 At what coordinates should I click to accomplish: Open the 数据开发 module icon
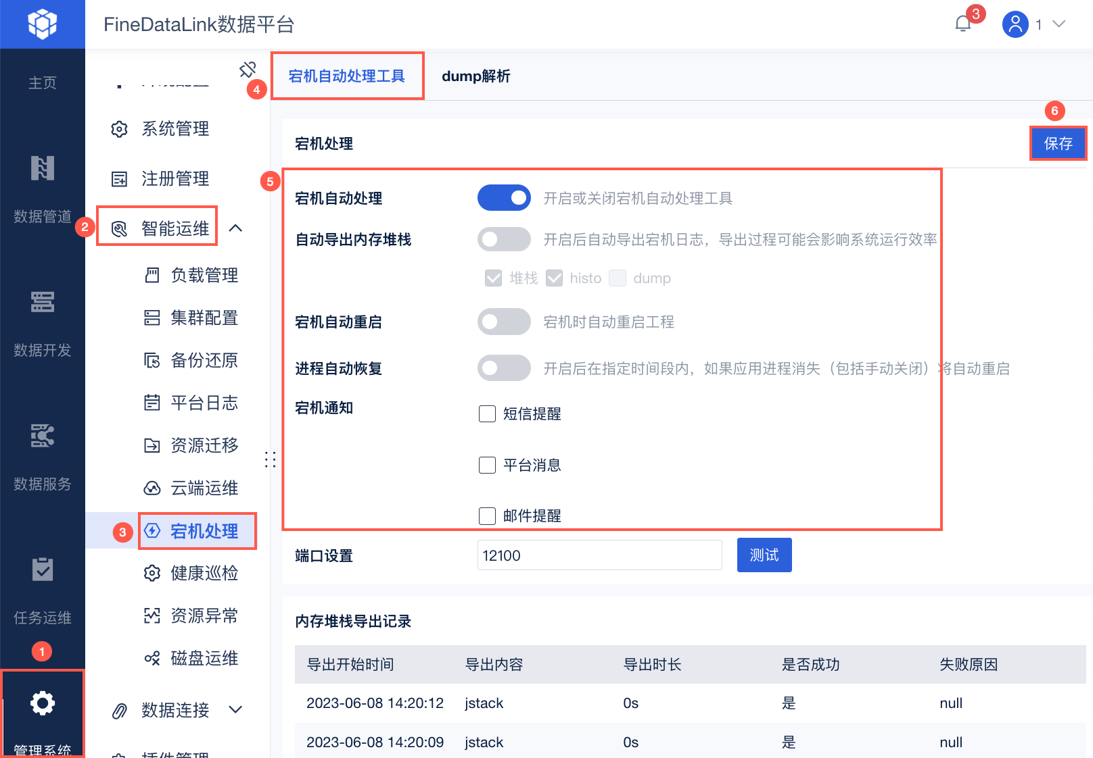click(43, 302)
